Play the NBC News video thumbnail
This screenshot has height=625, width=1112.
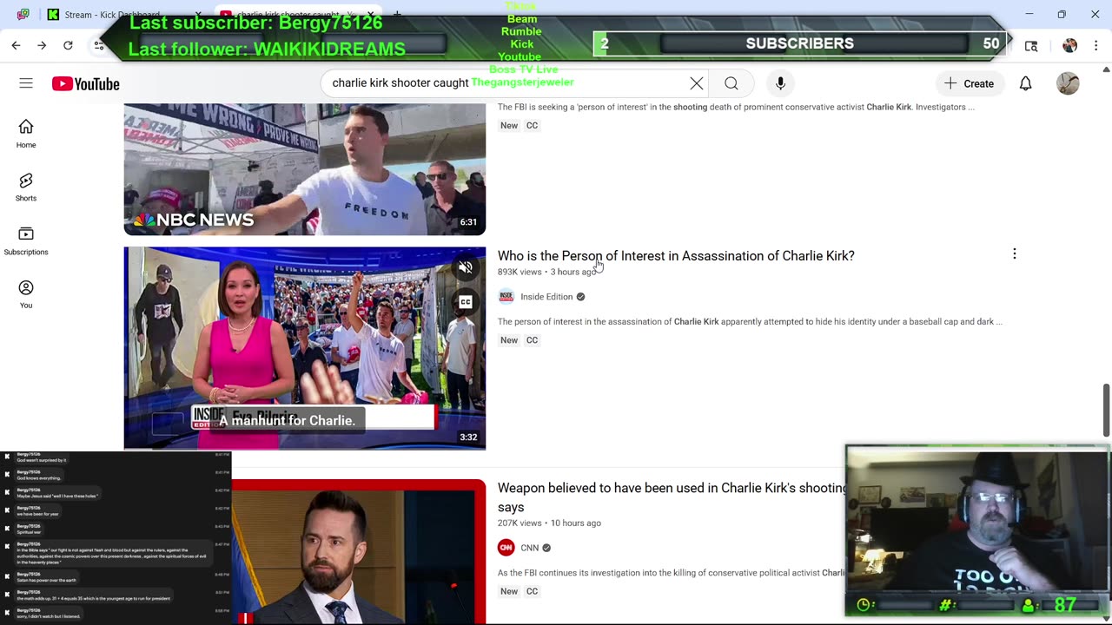coord(305,169)
